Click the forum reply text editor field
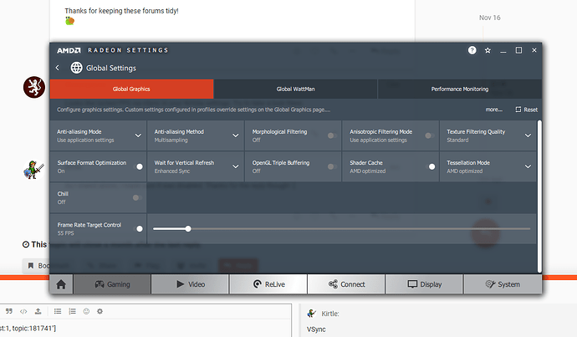 [x=146, y=328]
